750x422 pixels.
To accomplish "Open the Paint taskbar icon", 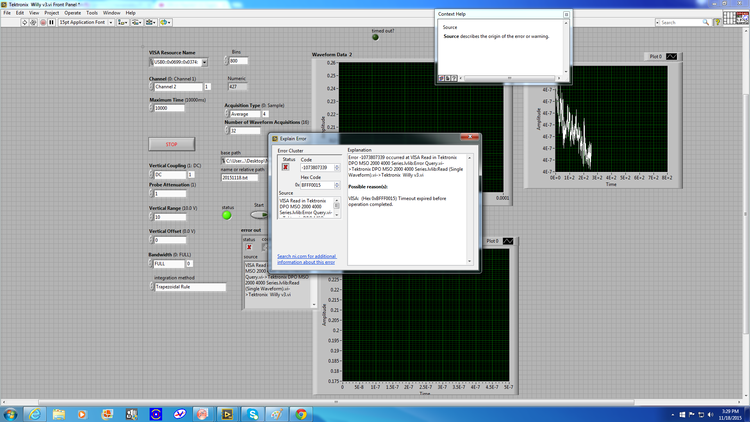I will pyautogui.click(x=277, y=414).
